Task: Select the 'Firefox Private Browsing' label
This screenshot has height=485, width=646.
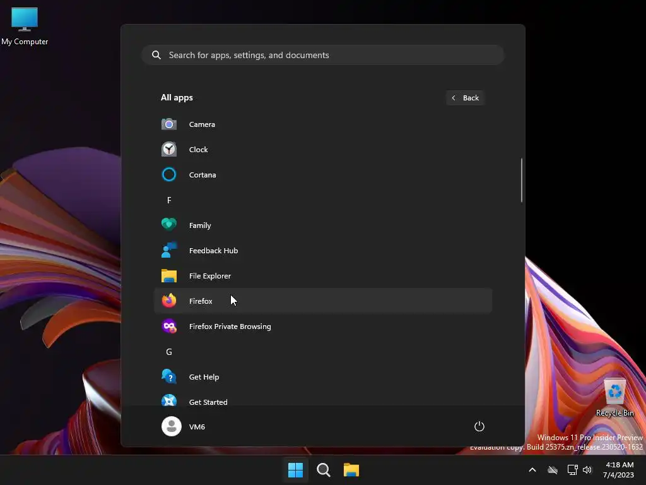Action: click(x=230, y=326)
